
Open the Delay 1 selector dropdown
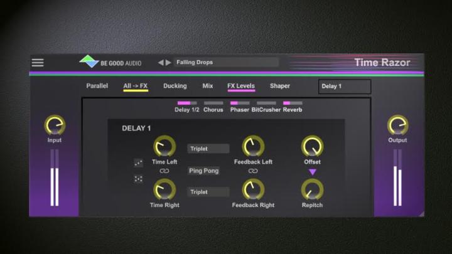(x=345, y=87)
